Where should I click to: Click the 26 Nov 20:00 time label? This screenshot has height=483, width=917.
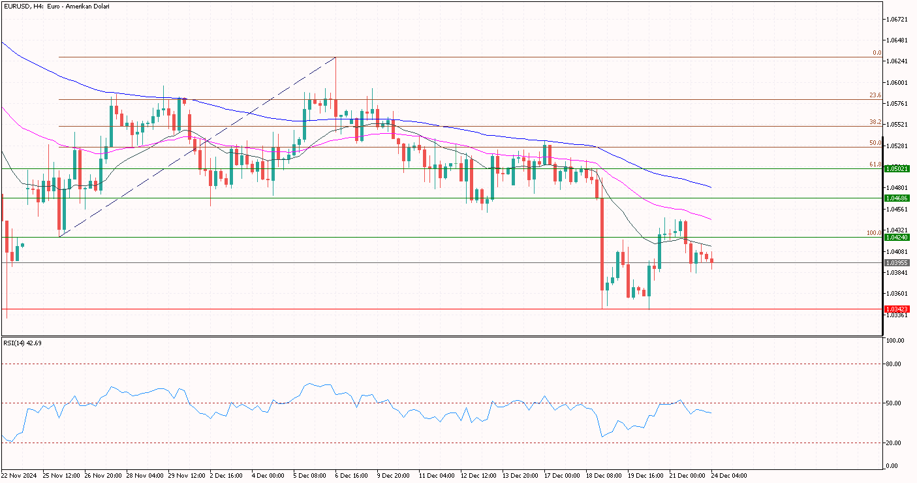[102, 476]
